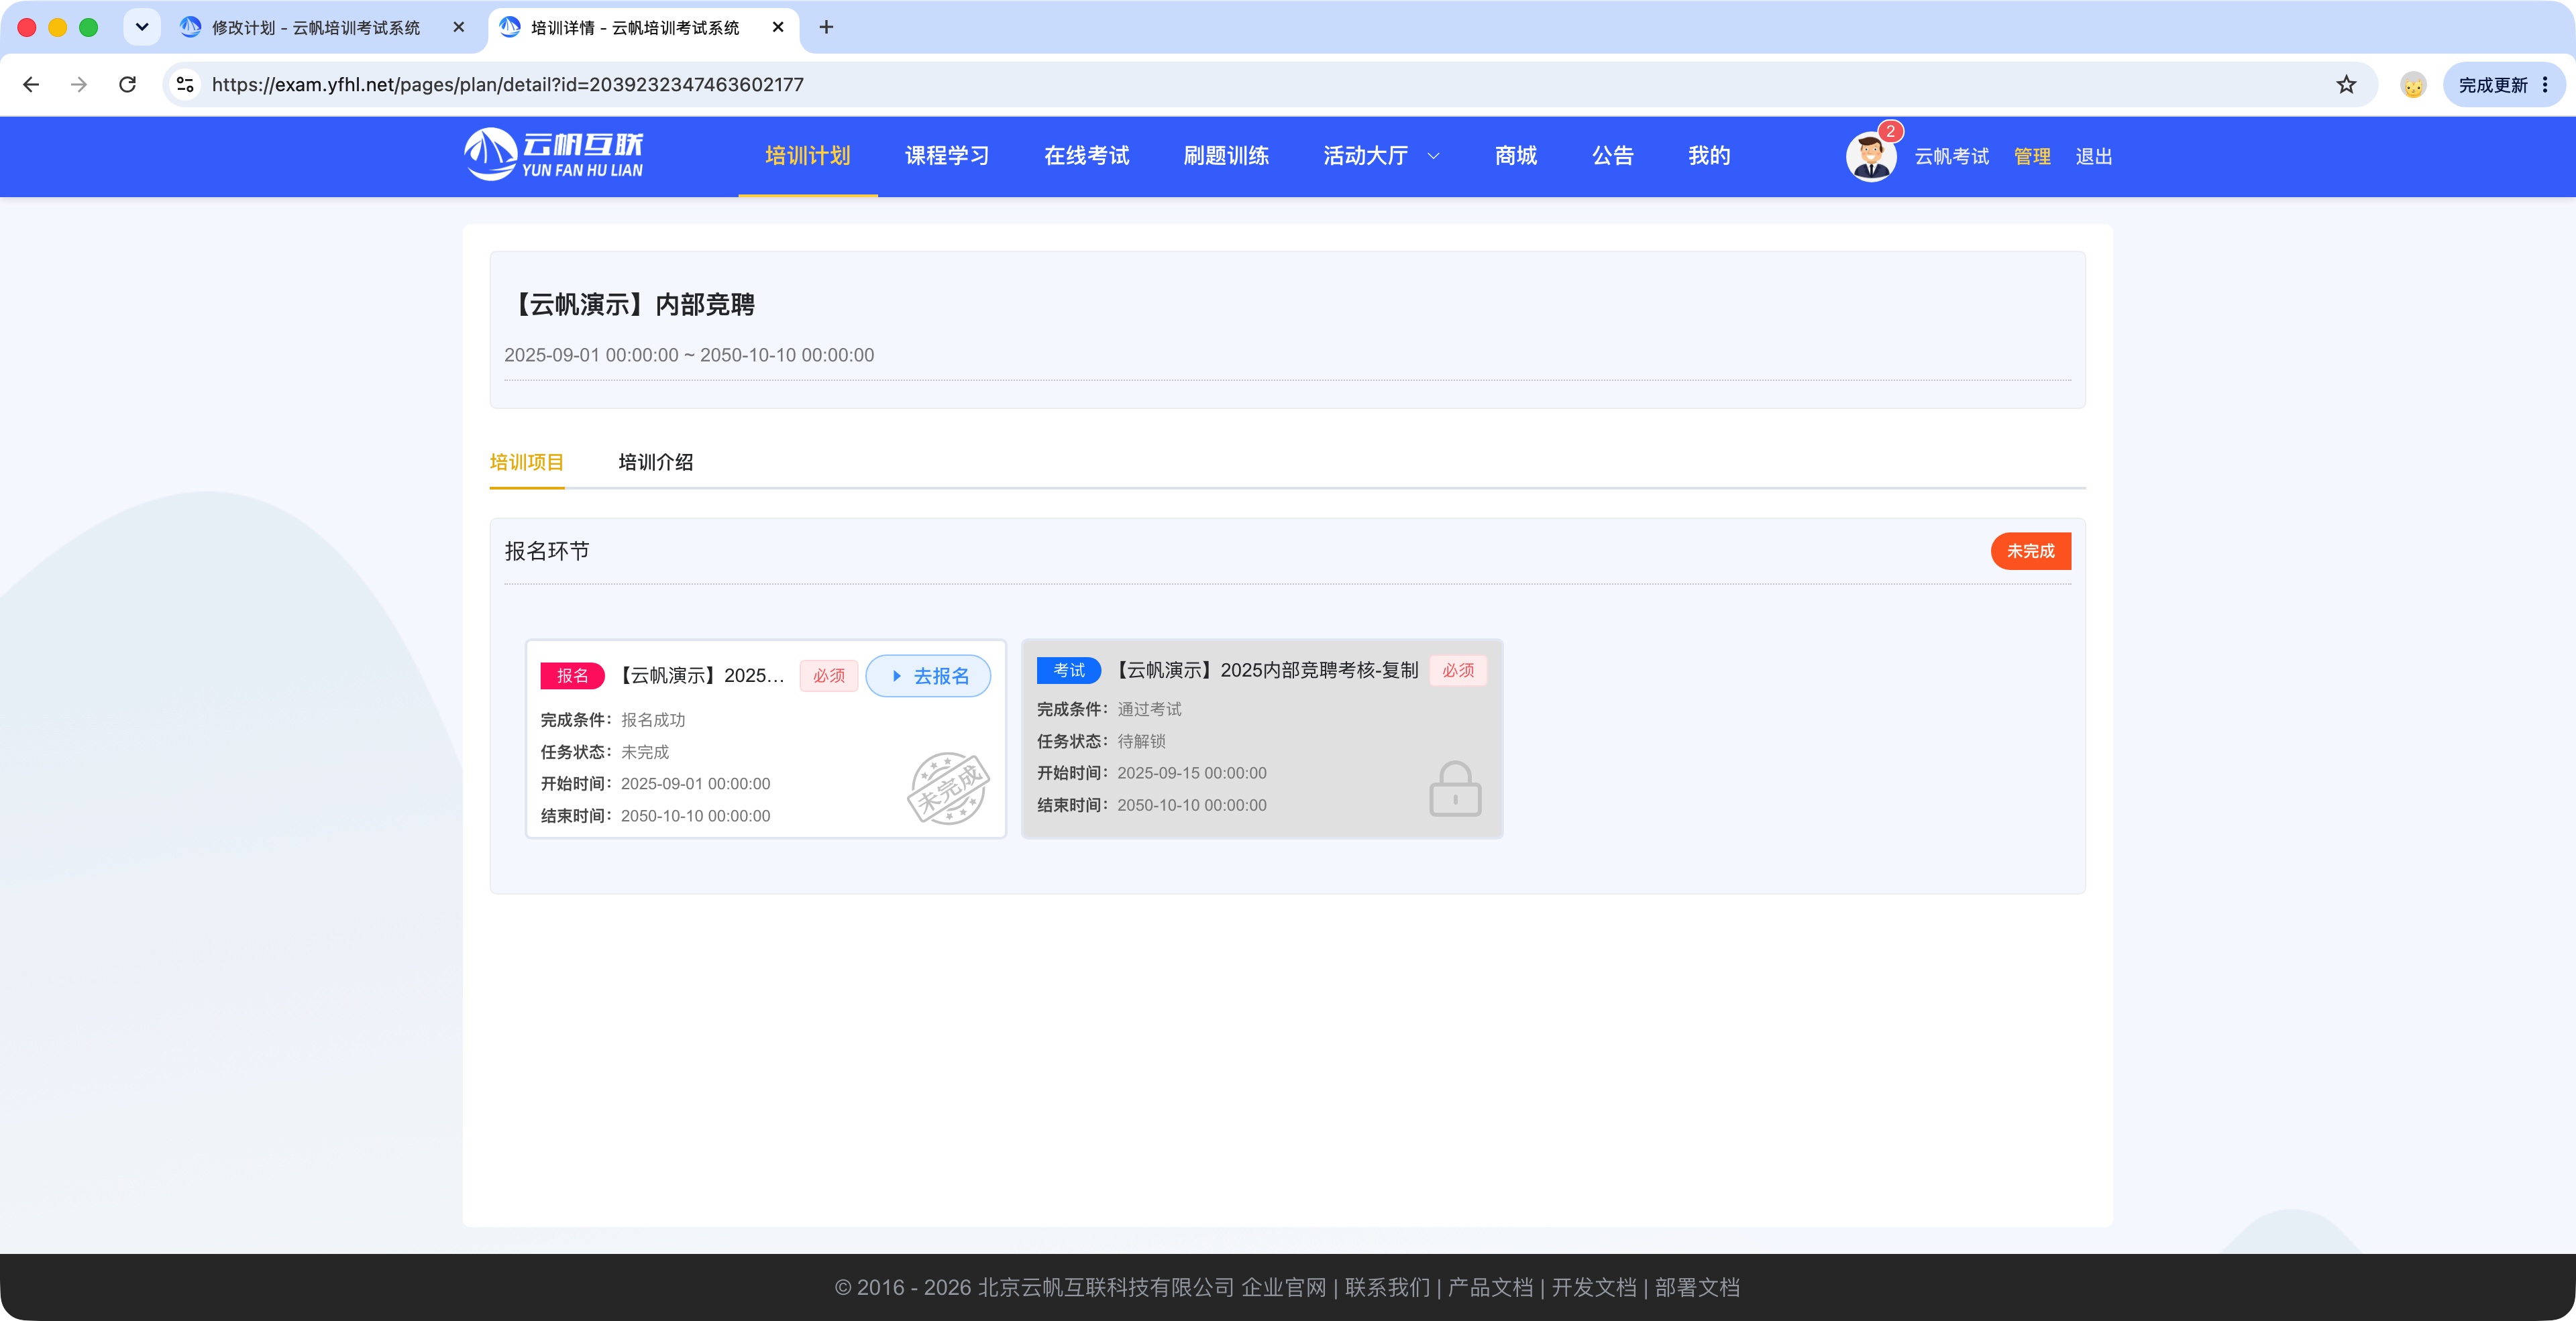Switch to the 培训介绍 tab
This screenshot has height=1321, width=2576.
point(656,461)
